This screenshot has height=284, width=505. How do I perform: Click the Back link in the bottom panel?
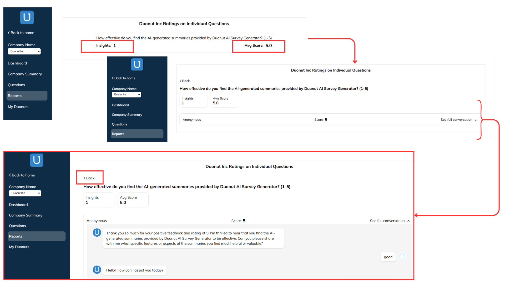tap(89, 178)
